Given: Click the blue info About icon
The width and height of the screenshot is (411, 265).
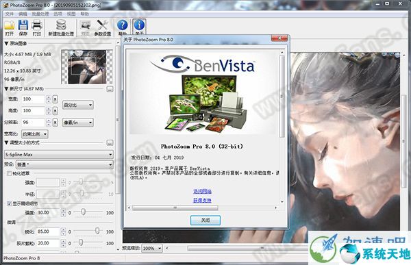Looking at the screenshot, I should [x=139, y=25].
